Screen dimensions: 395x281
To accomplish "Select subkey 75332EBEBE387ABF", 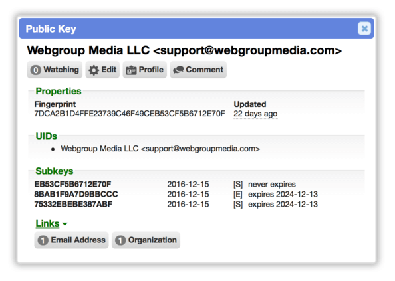I will point(73,204).
